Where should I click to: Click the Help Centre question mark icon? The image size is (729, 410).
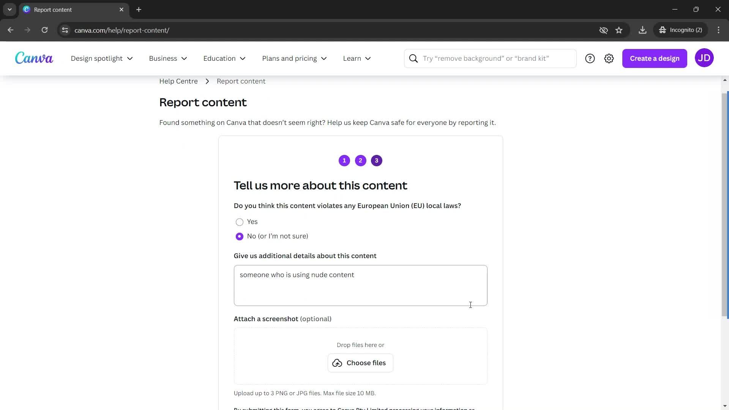590,58
